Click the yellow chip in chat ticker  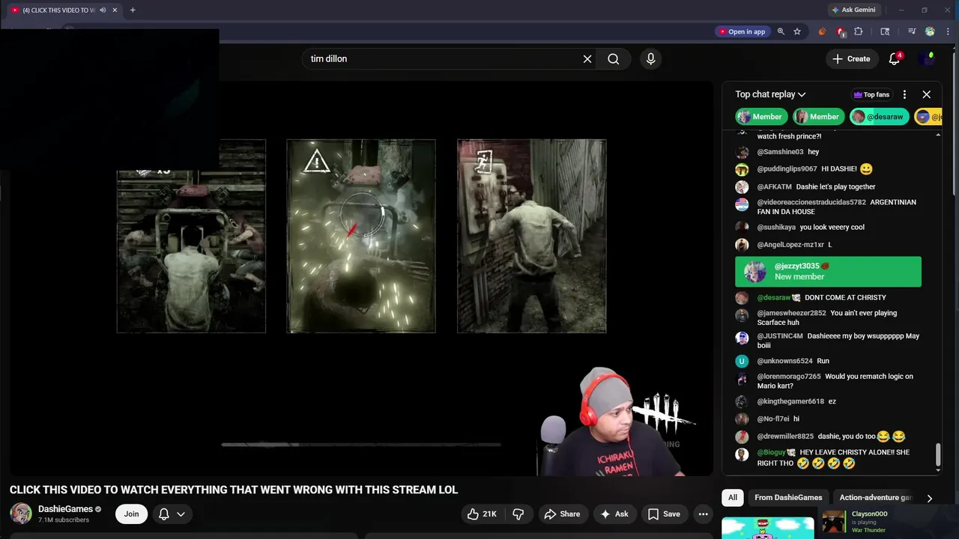(x=928, y=117)
